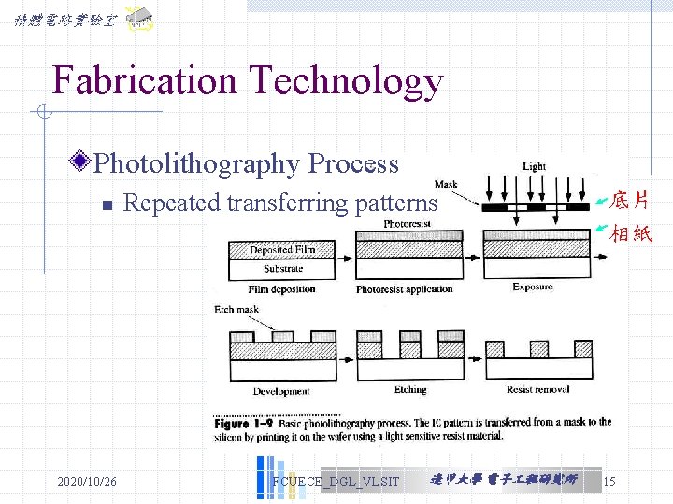Click the 'Substrate' layer label
The height and width of the screenshot is (504, 673).
coord(283,268)
